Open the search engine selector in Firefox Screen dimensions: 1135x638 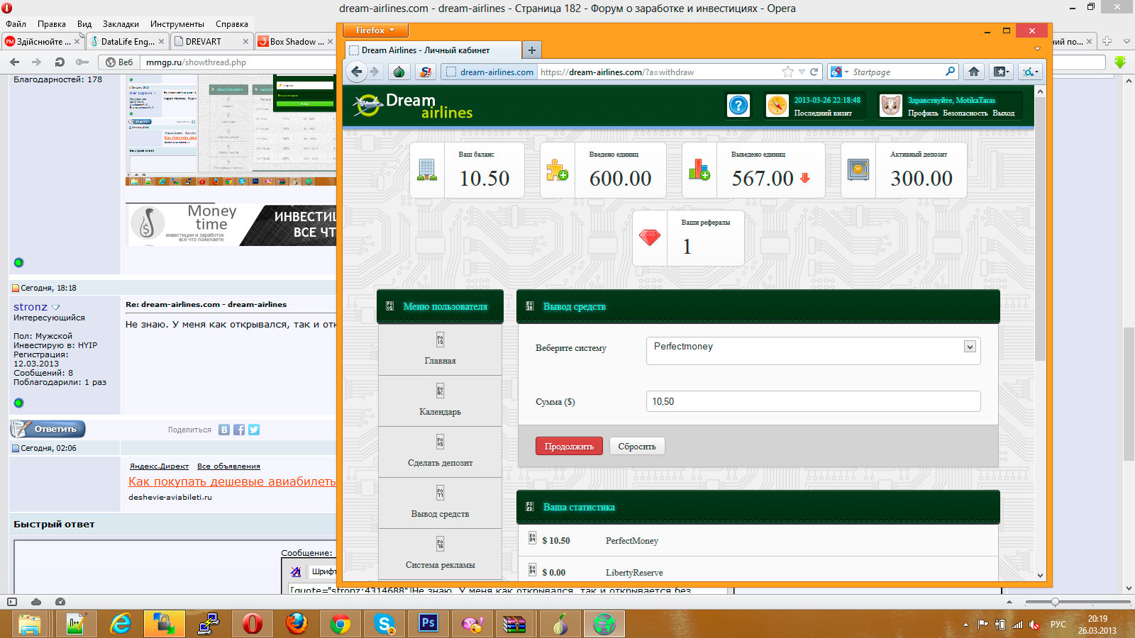839,72
